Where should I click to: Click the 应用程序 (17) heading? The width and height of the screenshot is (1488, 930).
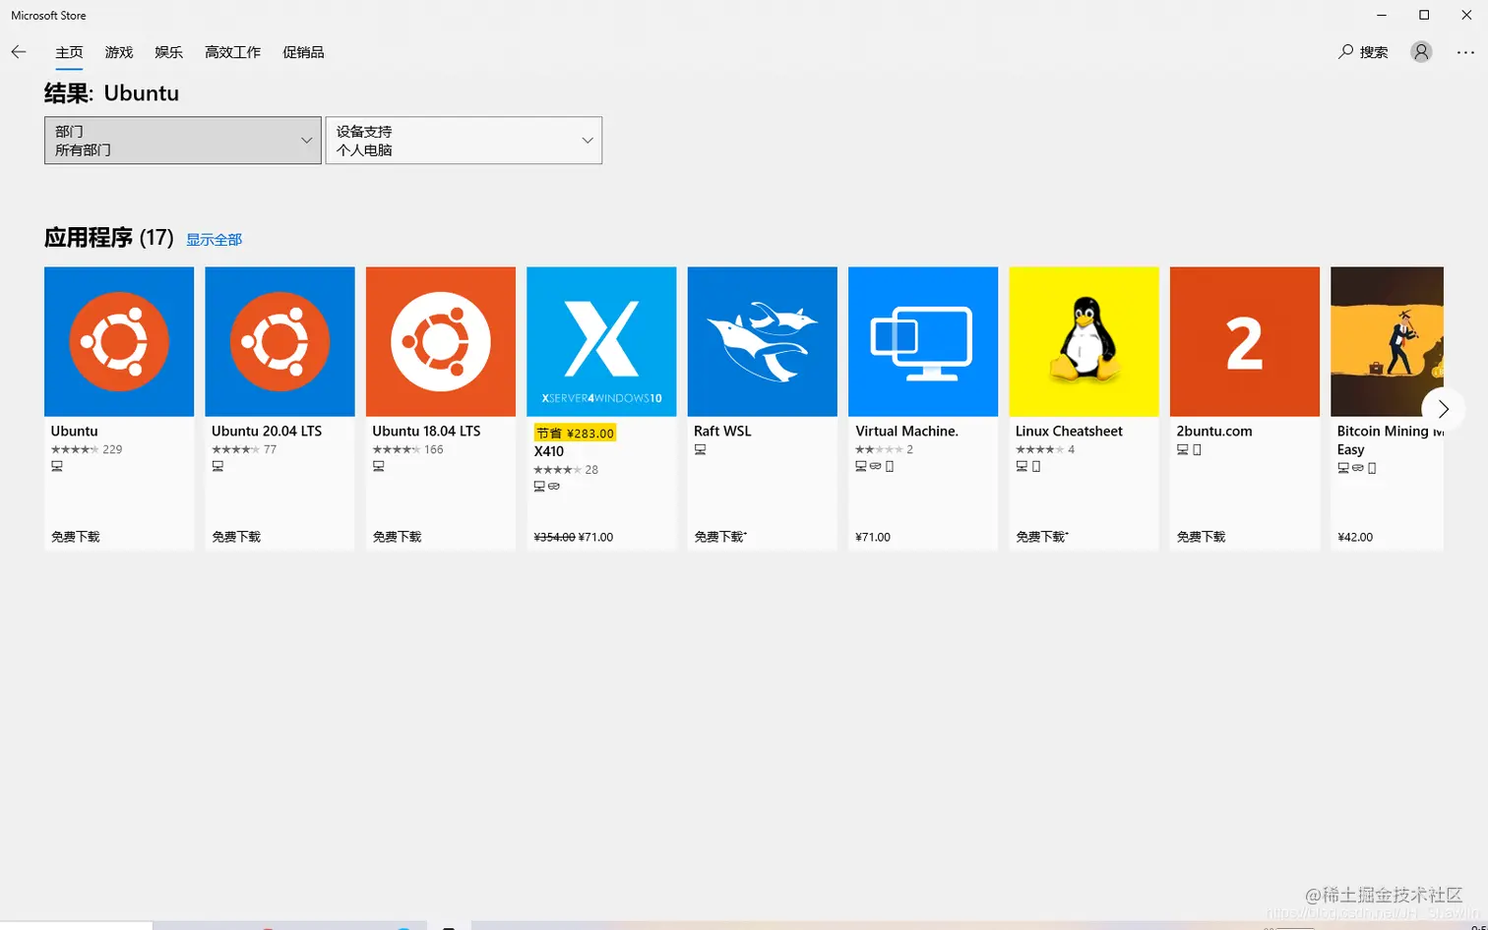point(108,238)
